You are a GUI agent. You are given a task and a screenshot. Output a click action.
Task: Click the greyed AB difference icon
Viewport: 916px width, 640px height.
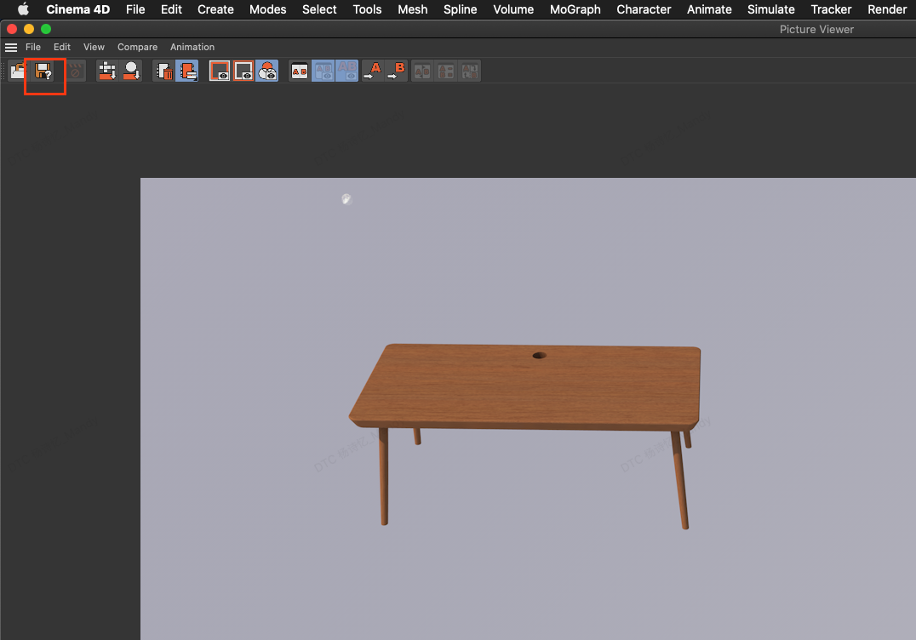pyautogui.click(x=446, y=71)
